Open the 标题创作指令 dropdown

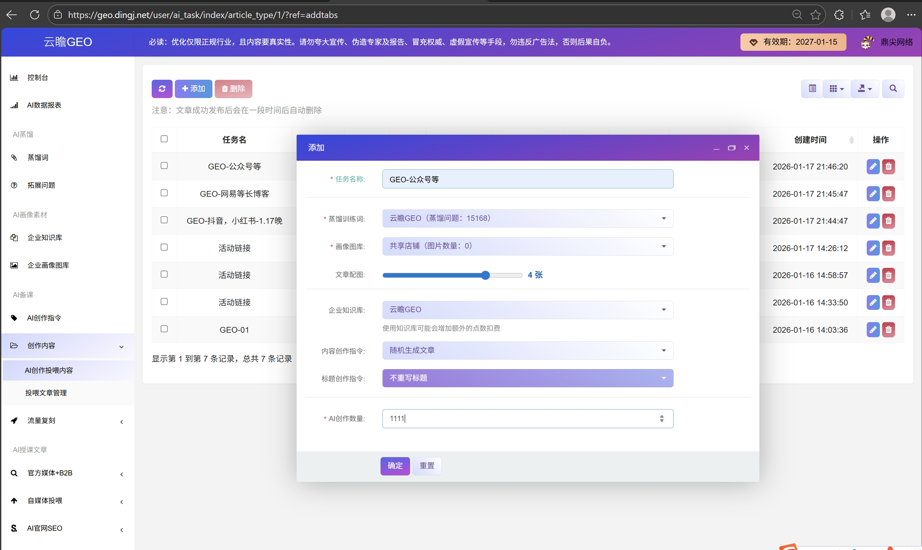click(x=527, y=378)
